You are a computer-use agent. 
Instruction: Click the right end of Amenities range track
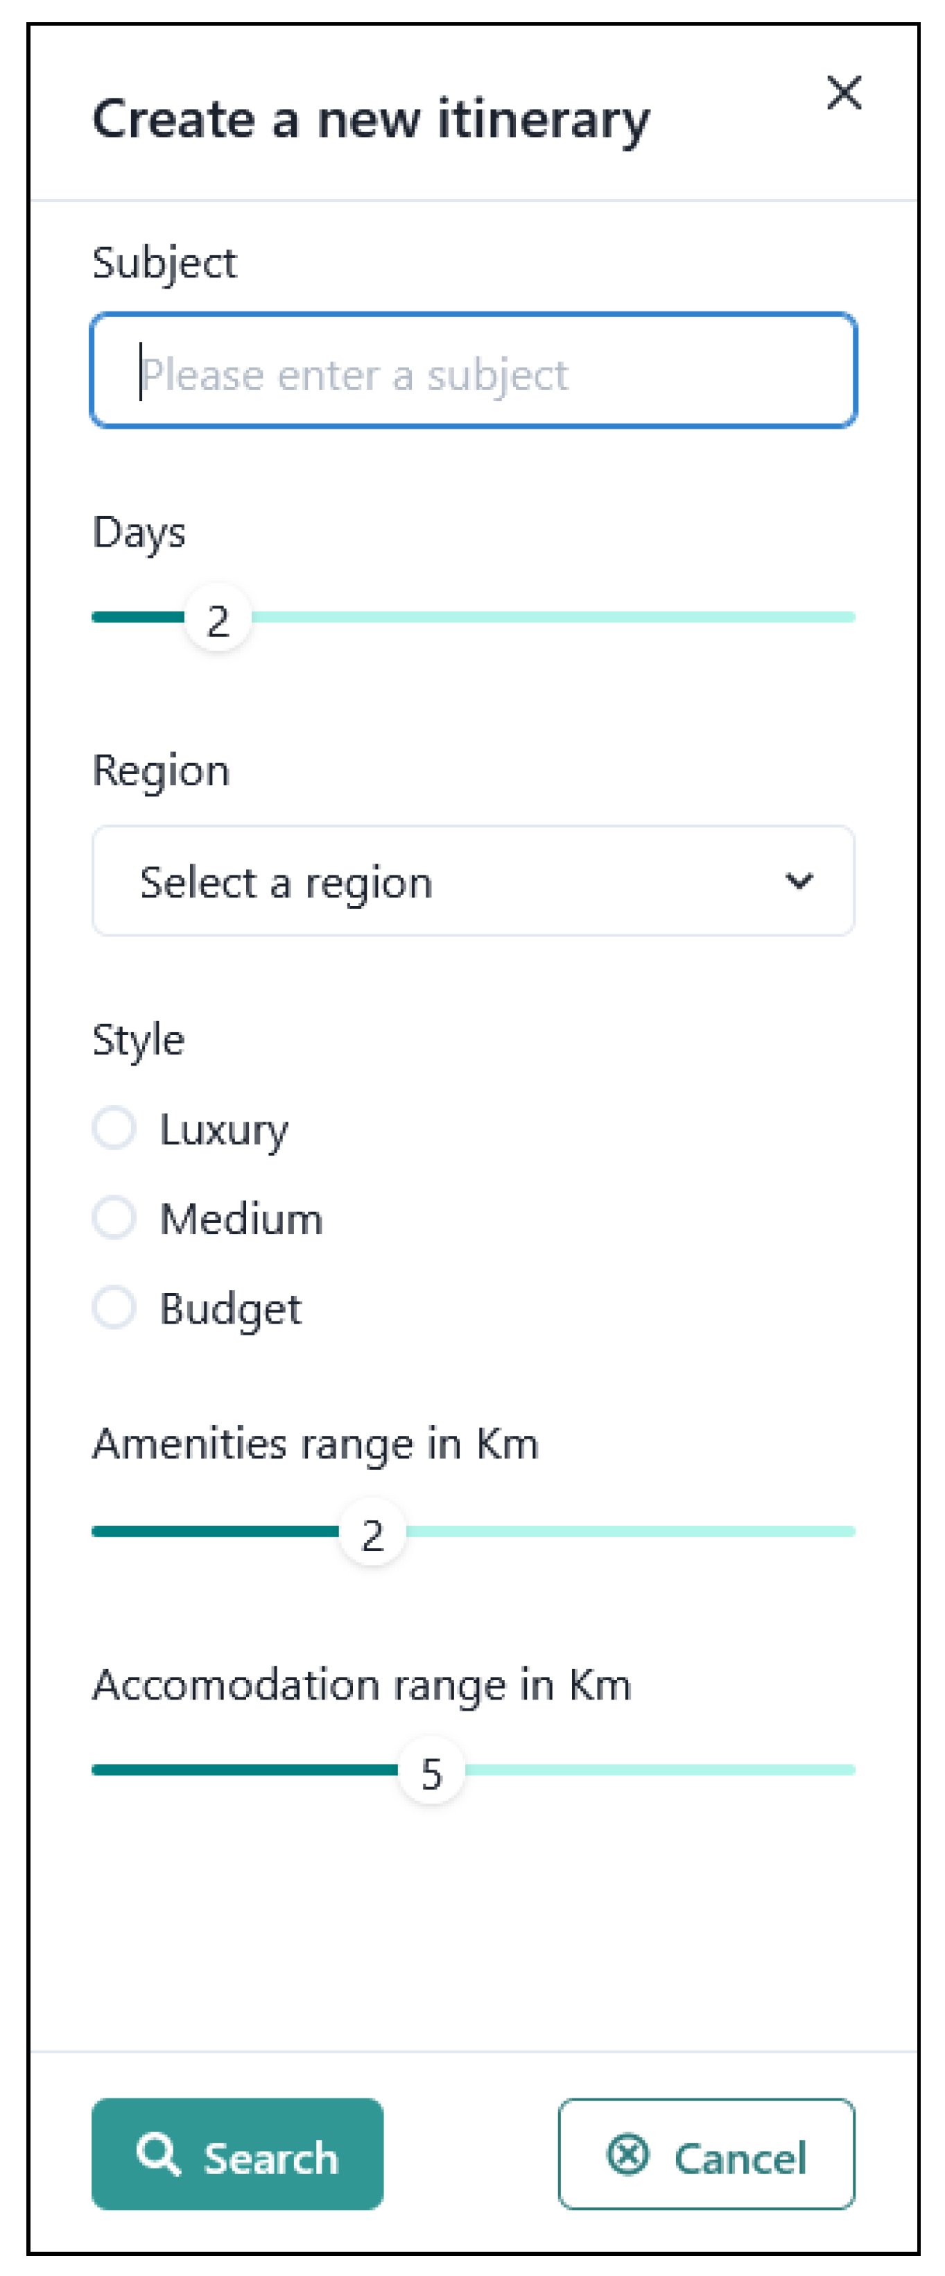pos(848,1531)
